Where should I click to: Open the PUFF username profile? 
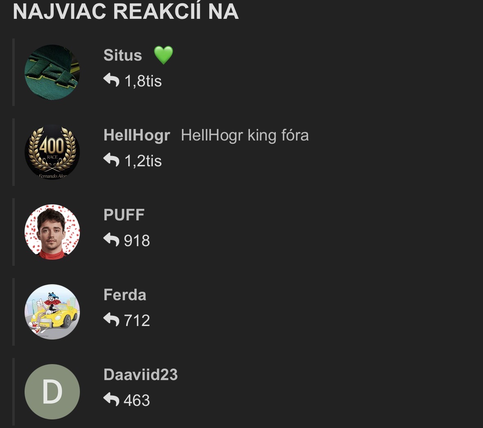[124, 215]
